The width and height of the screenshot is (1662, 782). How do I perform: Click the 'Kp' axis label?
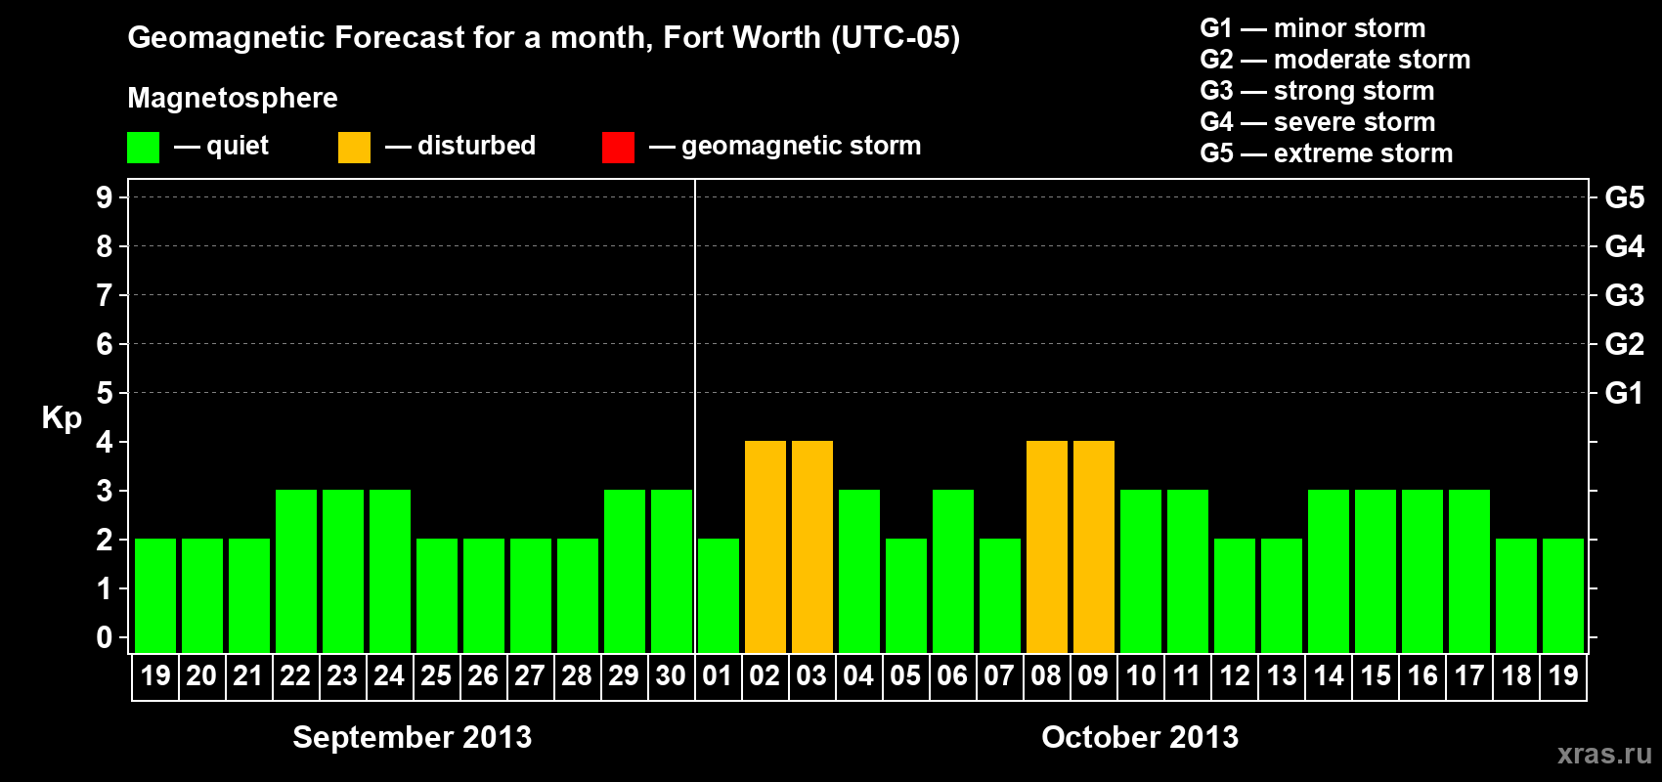pos(62,418)
